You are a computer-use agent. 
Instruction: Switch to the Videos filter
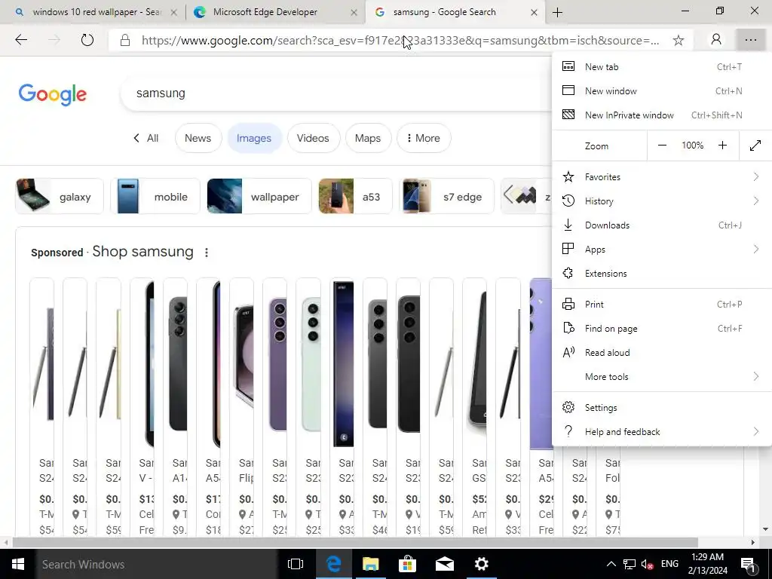coord(313,139)
